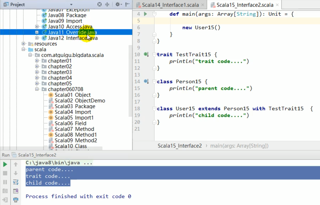This screenshot has height=205, width=320.
Task: Click the subclassed gutter marker at line 14
Action: pos(146,81)
